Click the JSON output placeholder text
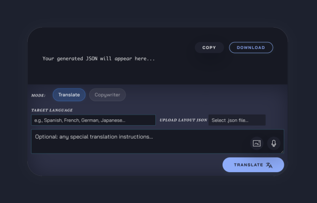The width and height of the screenshot is (317, 203). click(x=98, y=59)
